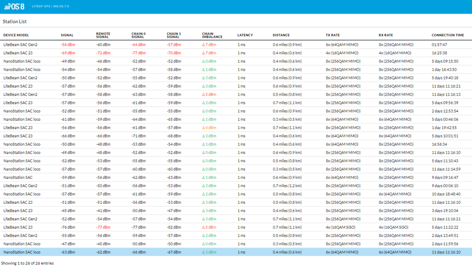Click the TX Rate column header
The height and width of the screenshot is (267, 472).
[333, 35]
